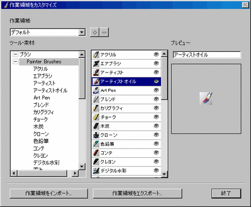Select チョーク in the tree
The height and width of the screenshot is (207, 251).
click(40, 119)
